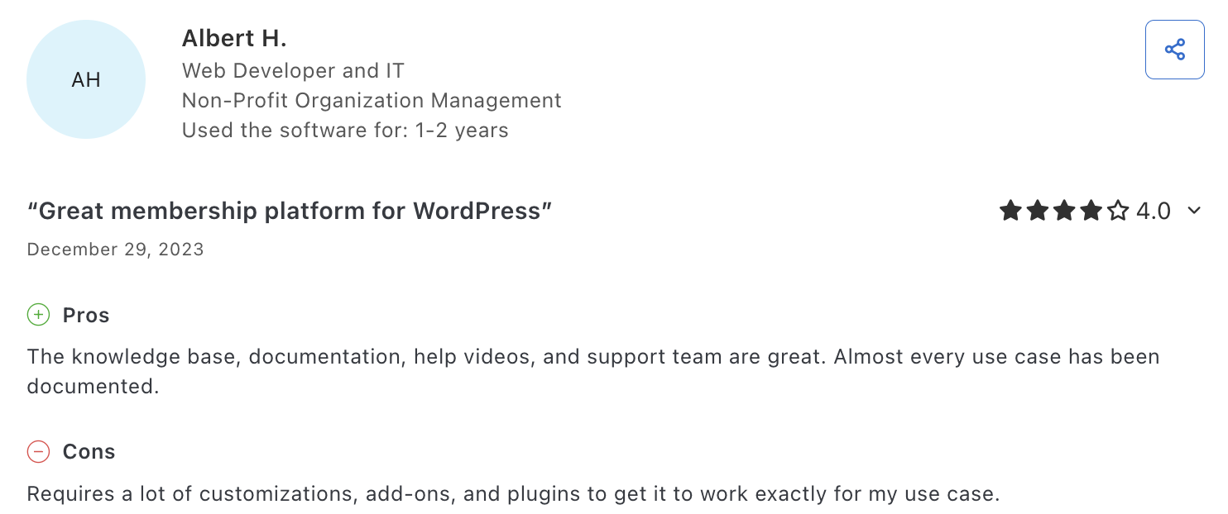Click the December 29, 2023 date
Image resolution: width=1228 pixels, height=514 pixels.
click(115, 250)
